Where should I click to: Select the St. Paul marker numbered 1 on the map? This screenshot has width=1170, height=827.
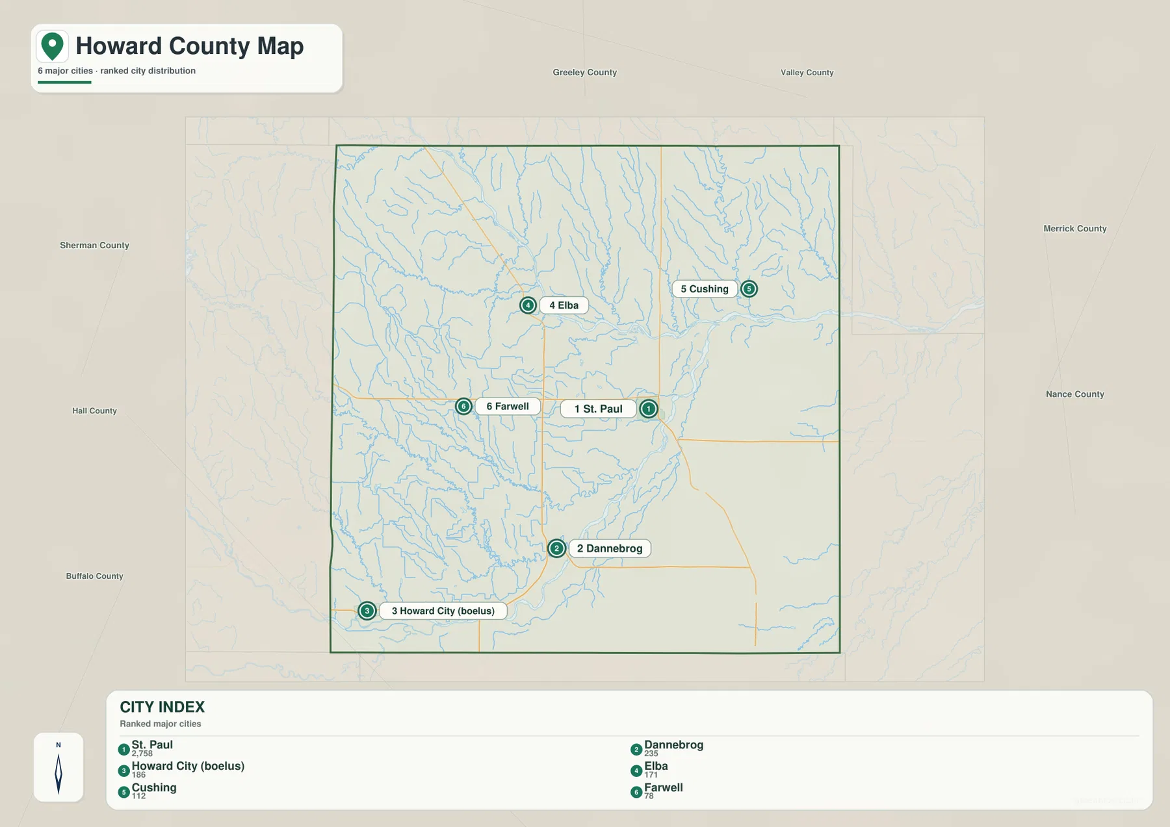[648, 409]
